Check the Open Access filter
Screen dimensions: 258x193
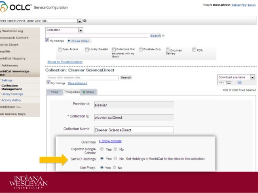(59, 49)
